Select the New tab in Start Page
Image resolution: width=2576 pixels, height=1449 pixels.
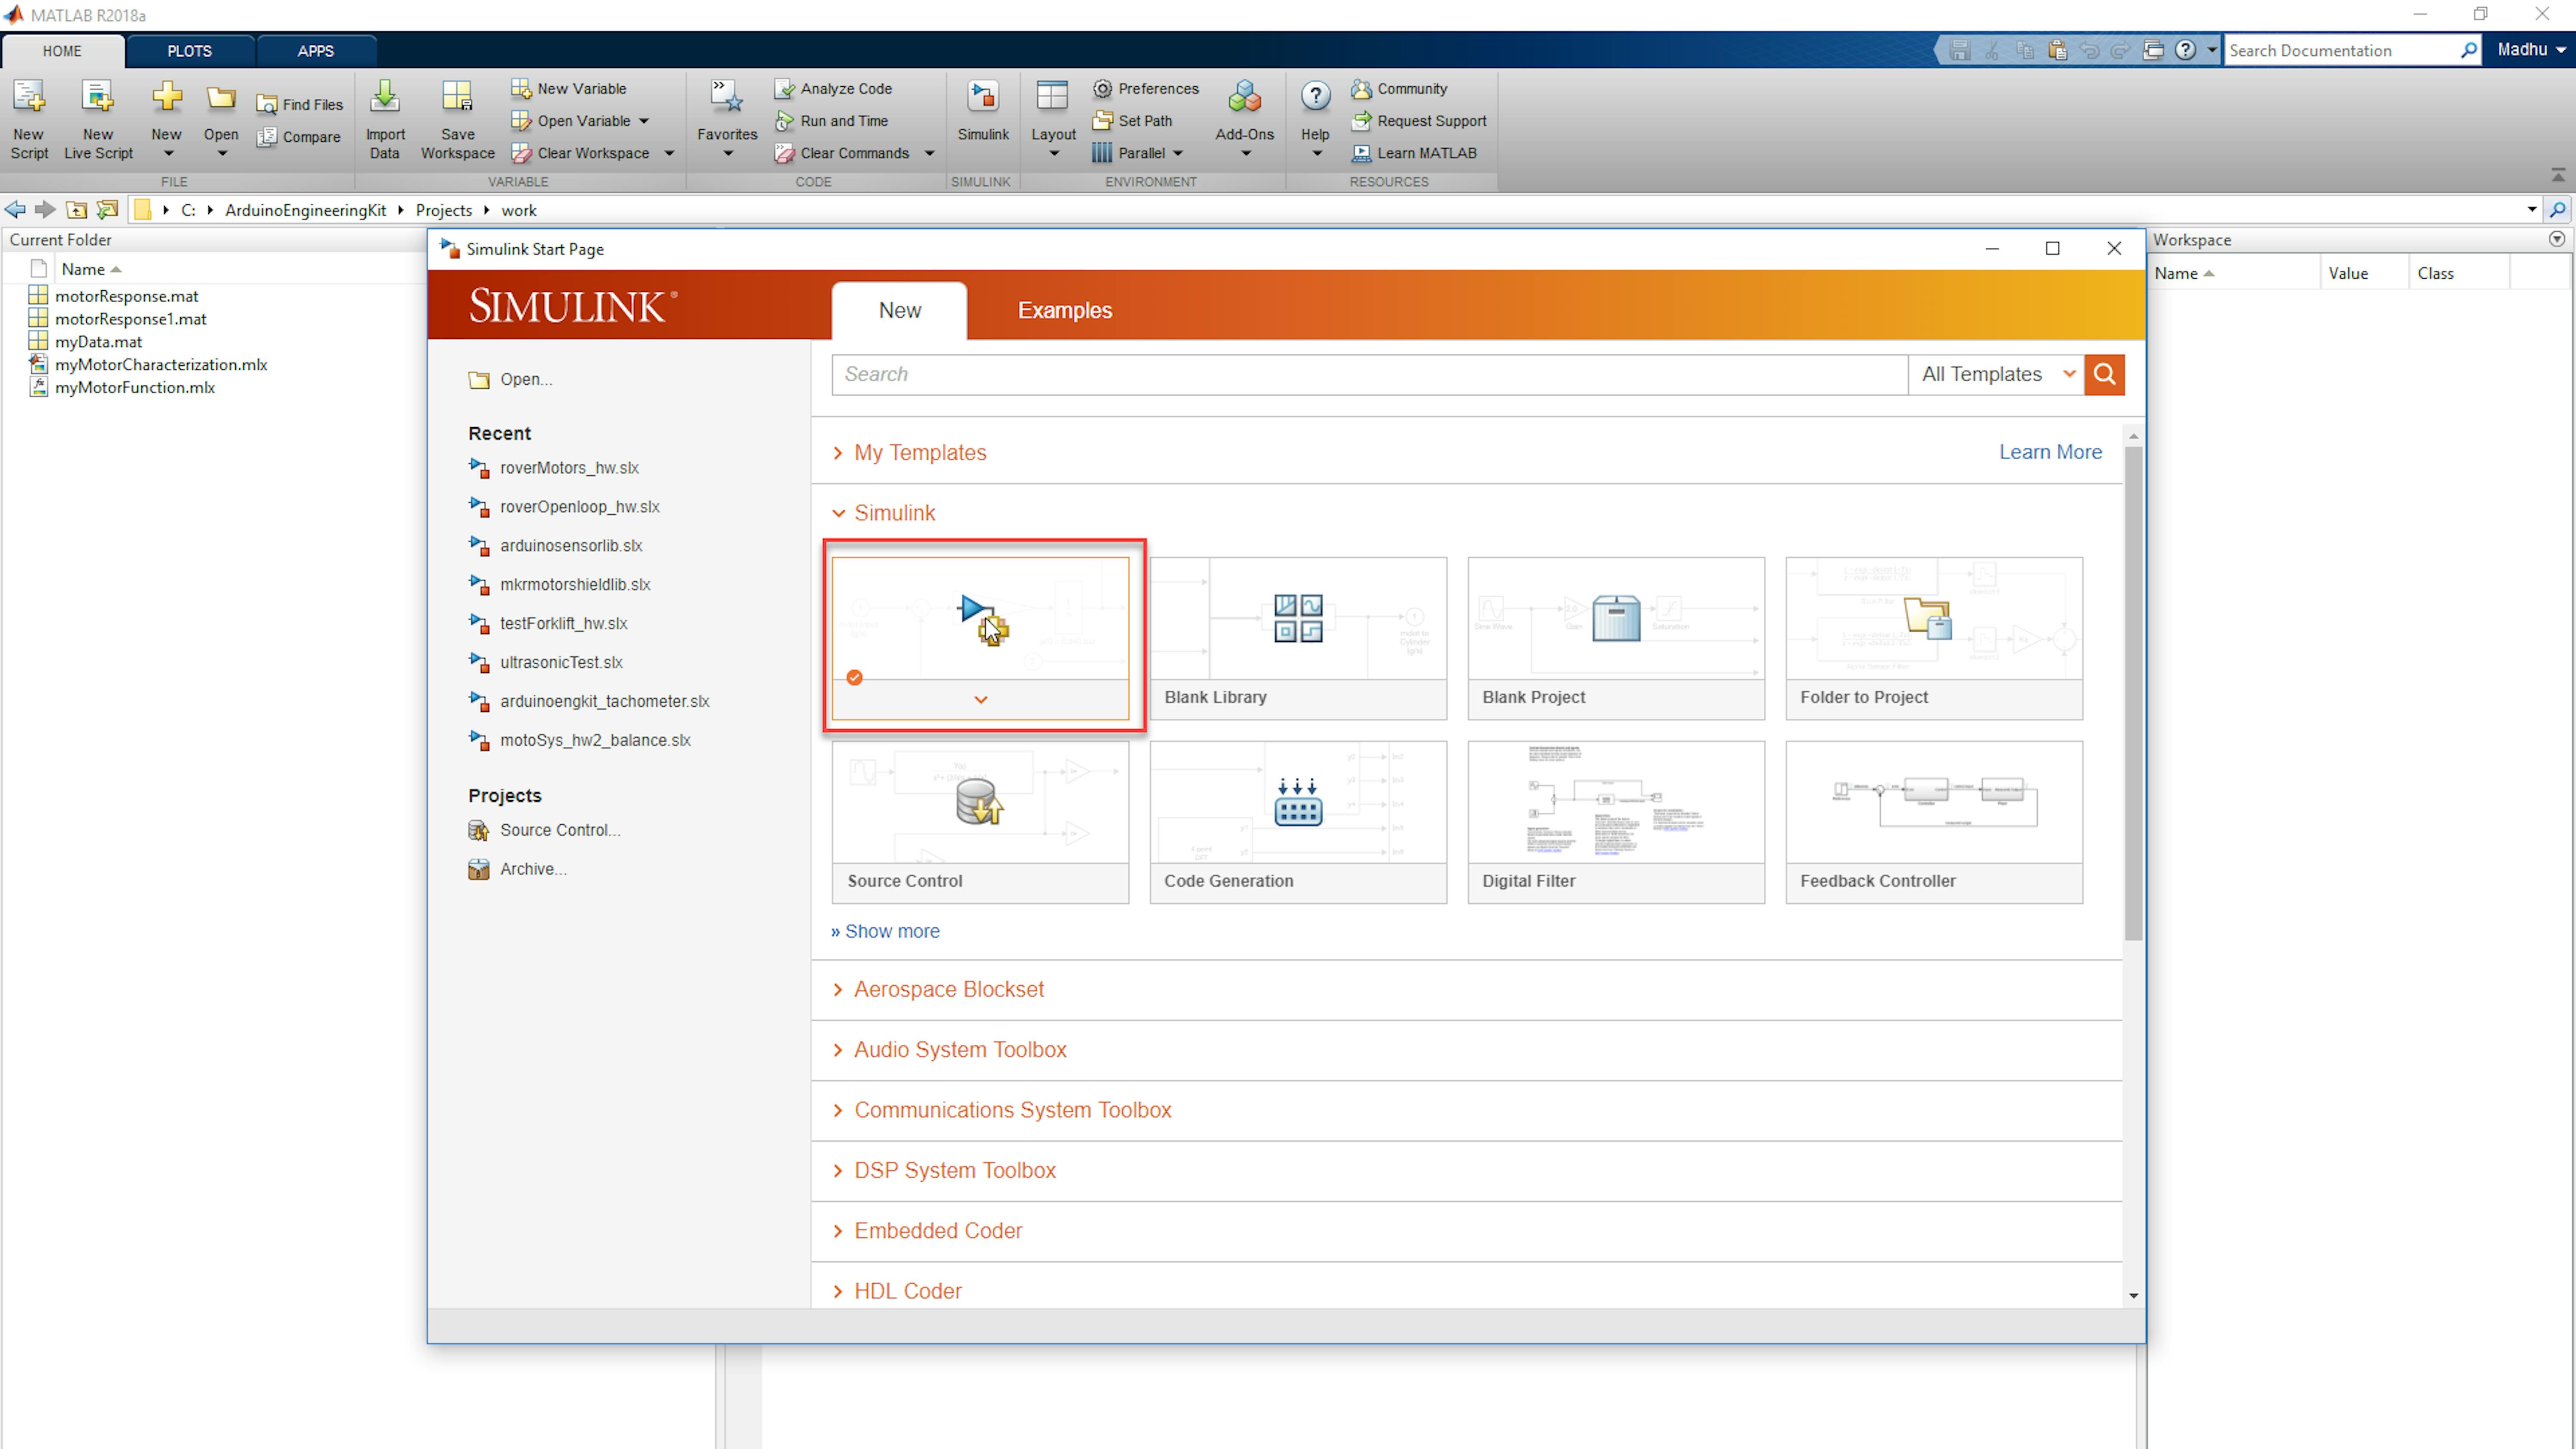899,311
